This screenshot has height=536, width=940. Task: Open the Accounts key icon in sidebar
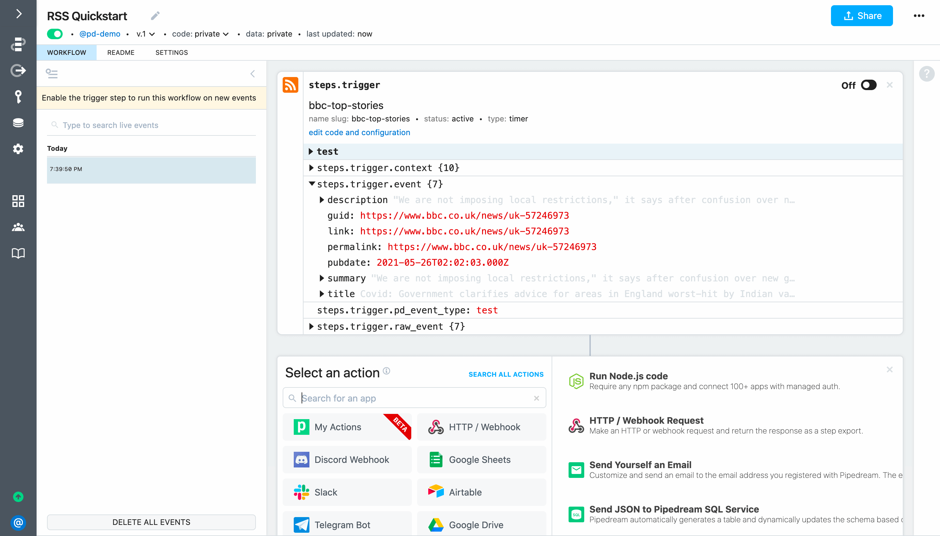(18, 96)
